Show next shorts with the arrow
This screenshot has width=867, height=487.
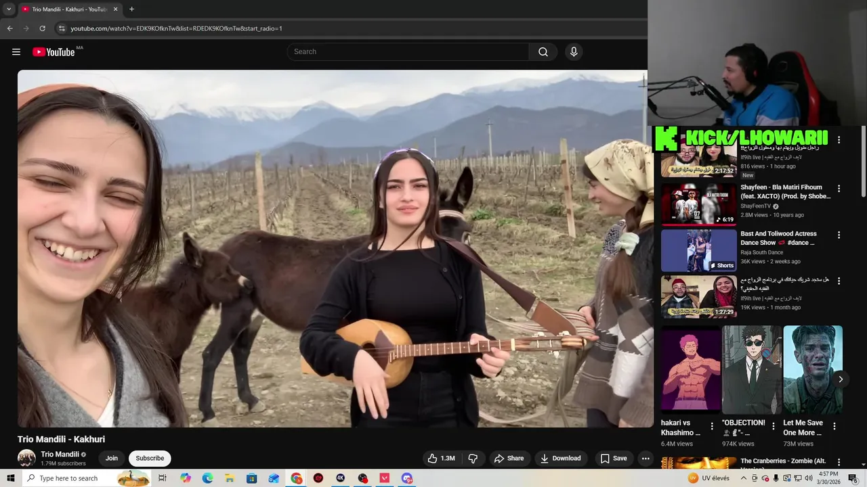point(841,379)
